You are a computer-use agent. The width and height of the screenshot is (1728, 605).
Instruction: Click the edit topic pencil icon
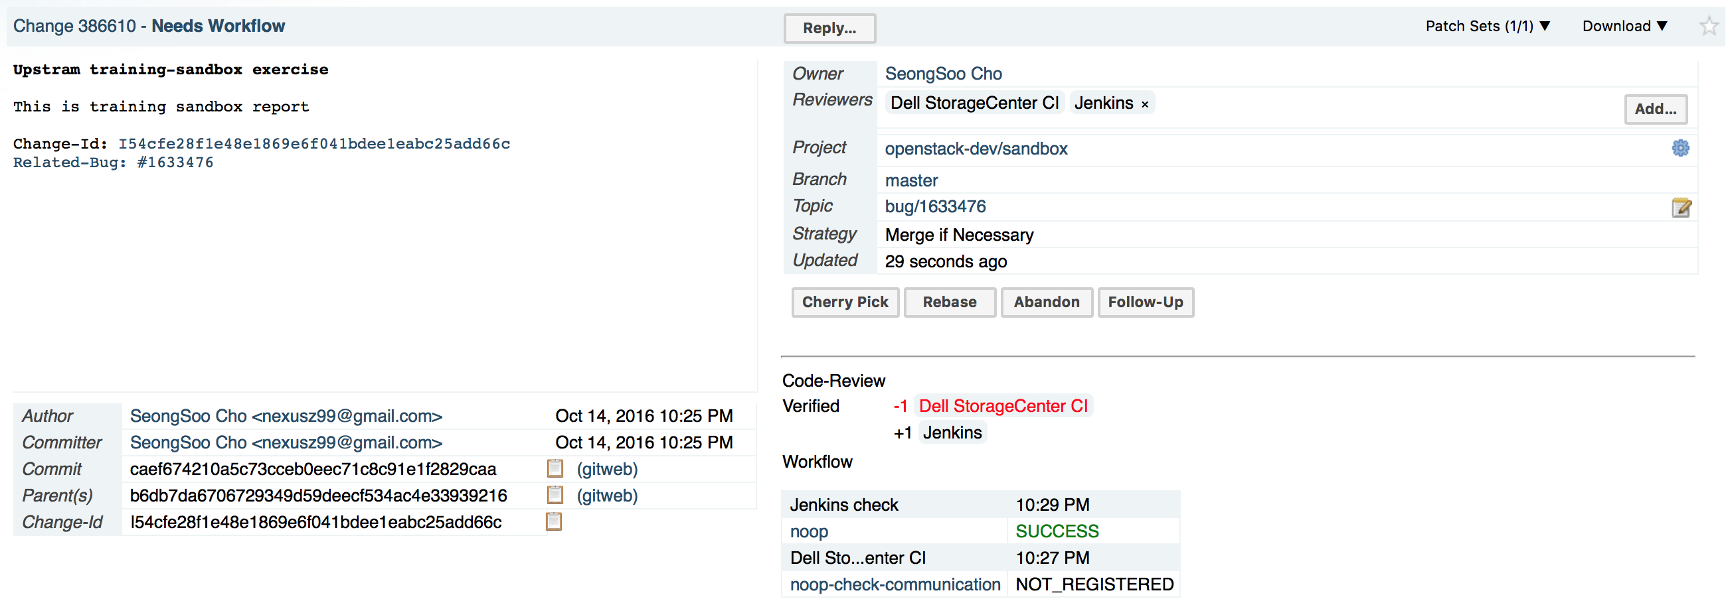(1682, 208)
